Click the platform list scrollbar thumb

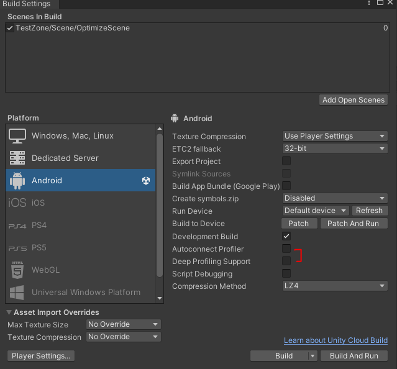tap(160, 205)
